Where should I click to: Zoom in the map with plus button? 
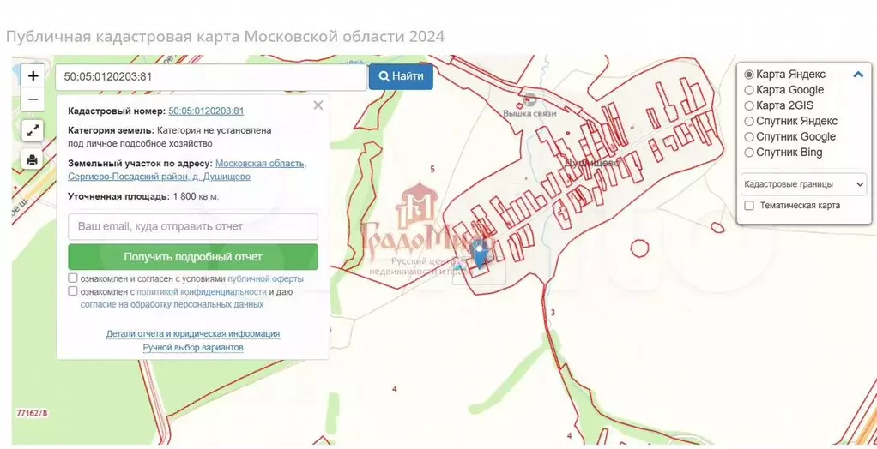[33, 76]
